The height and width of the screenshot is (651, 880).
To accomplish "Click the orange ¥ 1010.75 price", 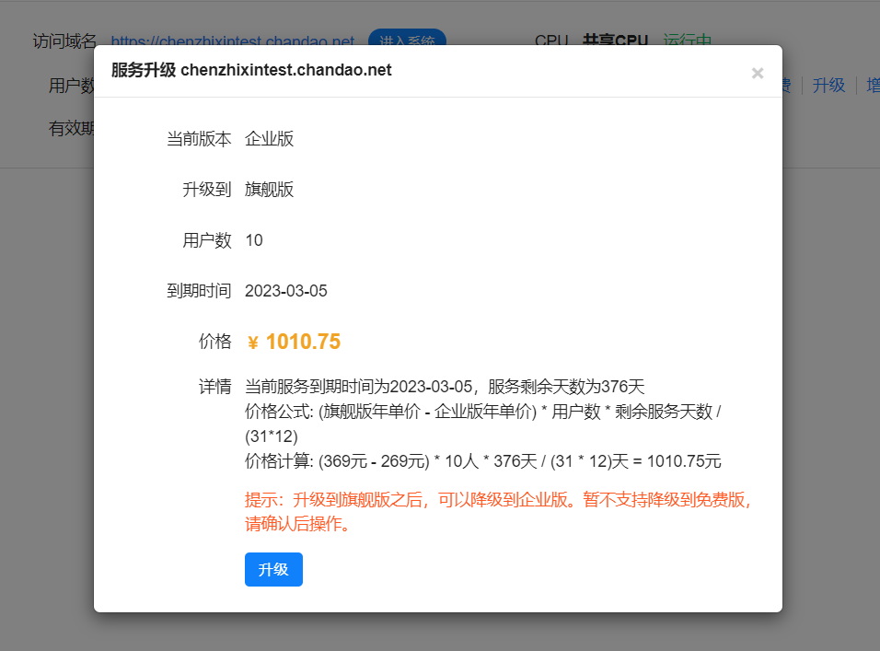I will [x=294, y=342].
